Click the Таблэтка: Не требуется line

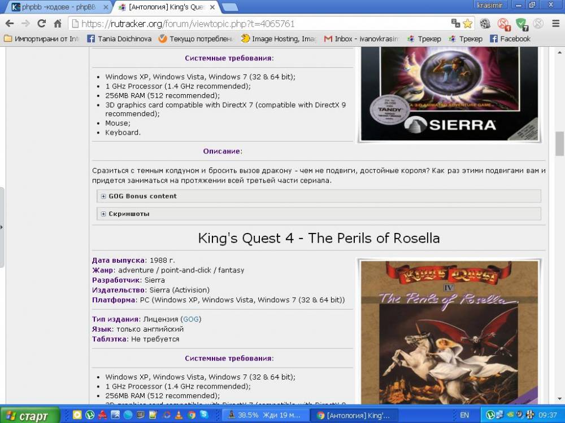click(136, 339)
